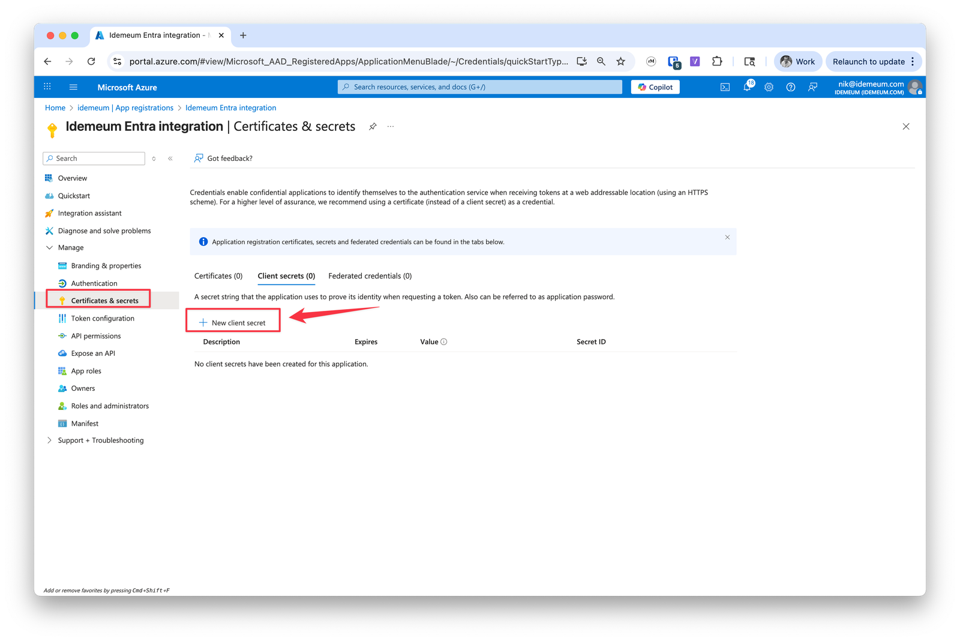This screenshot has width=960, height=641.
Task: Click the Secret ID column header
Action: click(591, 342)
